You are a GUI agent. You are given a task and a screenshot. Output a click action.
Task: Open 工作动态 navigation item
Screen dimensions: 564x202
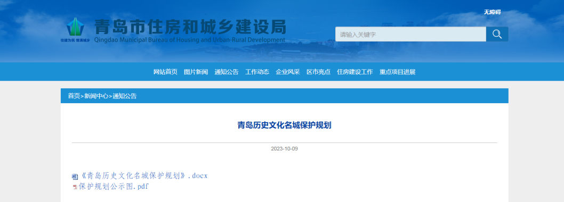tap(257, 72)
